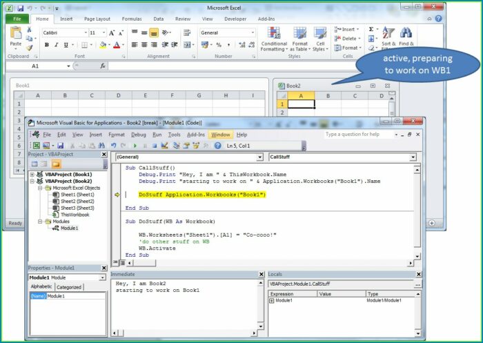Open Cell Styles gallery
The image size is (483, 343).
pyautogui.click(x=320, y=39)
